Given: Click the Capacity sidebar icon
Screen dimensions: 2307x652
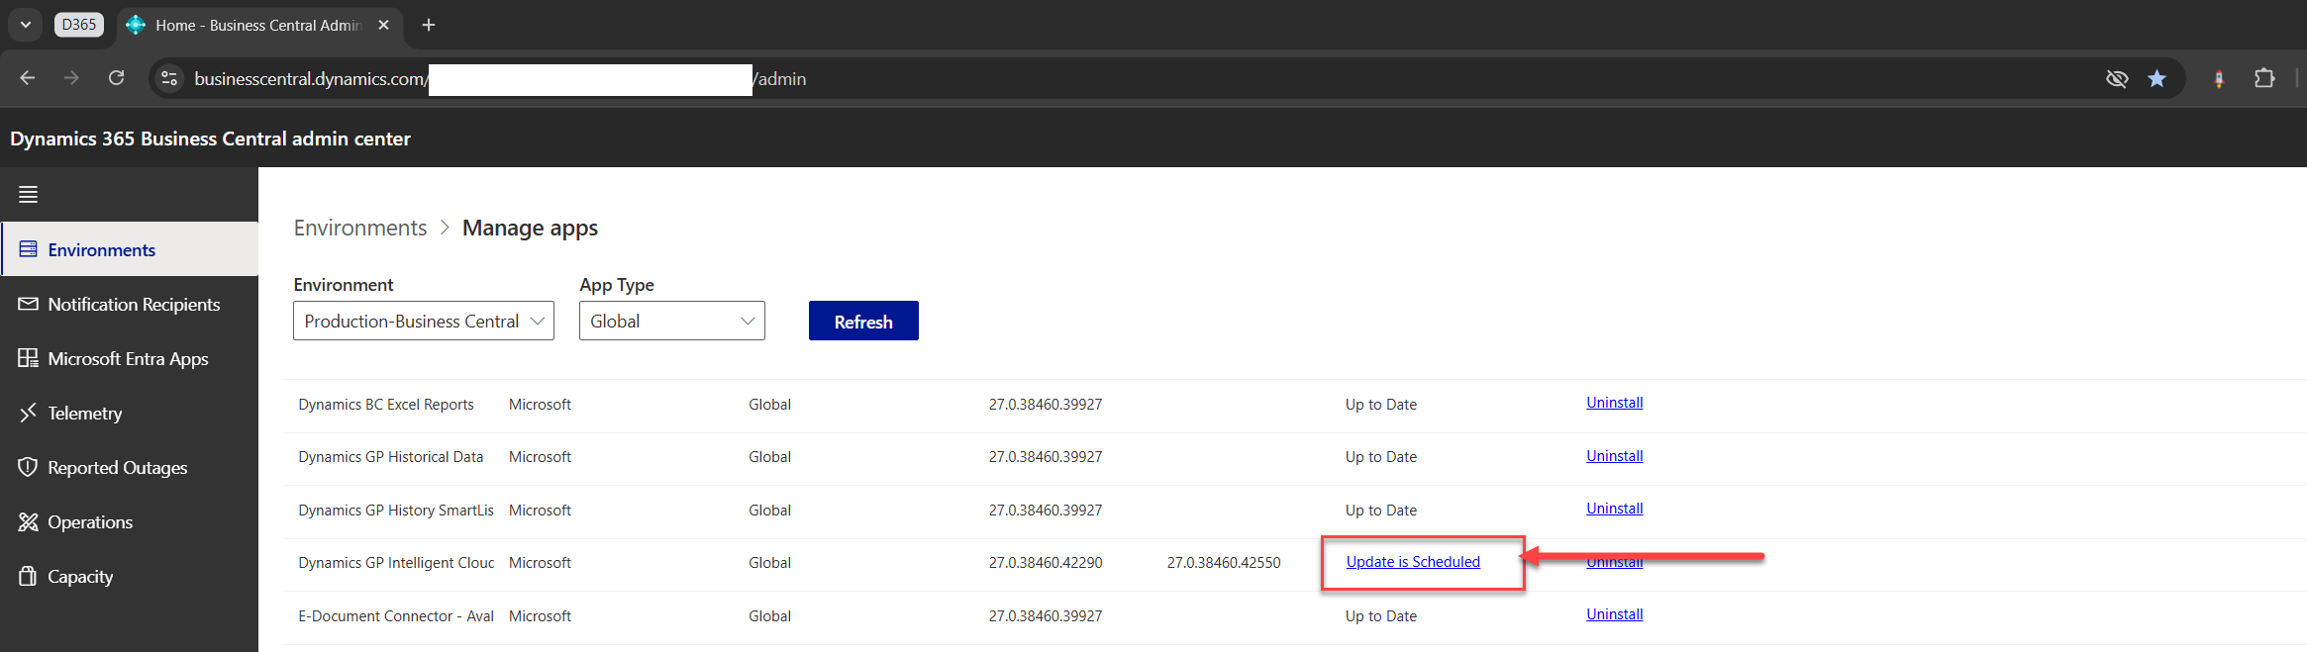Looking at the screenshot, I should coord(28,576).
